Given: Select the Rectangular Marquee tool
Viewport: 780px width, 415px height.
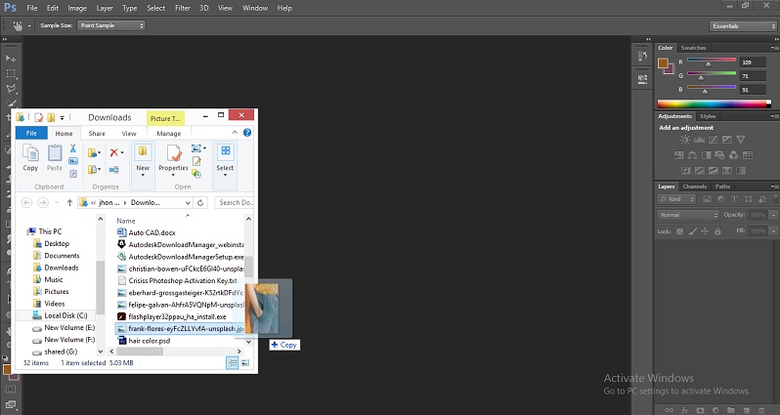Looking at the screenshot, I should pos(11,73).
